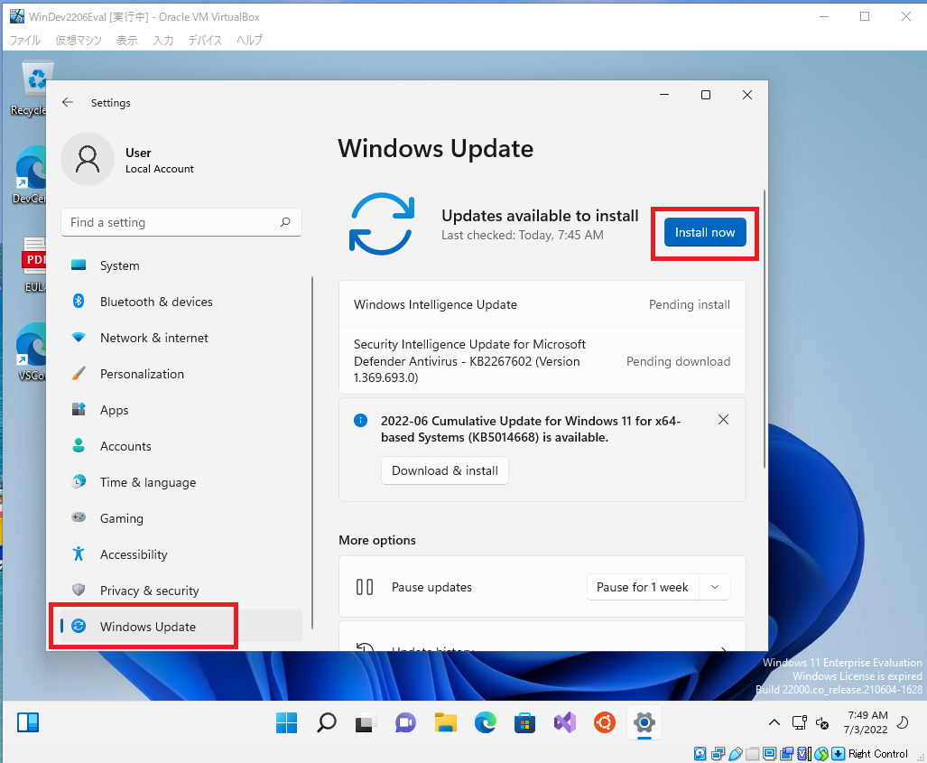
Task: Click the Pending install status text
Action: 690,304
